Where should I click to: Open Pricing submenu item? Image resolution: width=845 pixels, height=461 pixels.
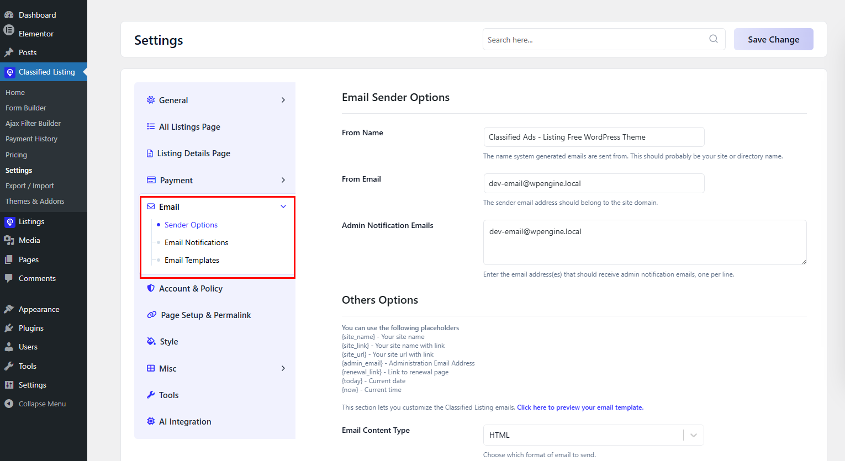tap(16, 155)
